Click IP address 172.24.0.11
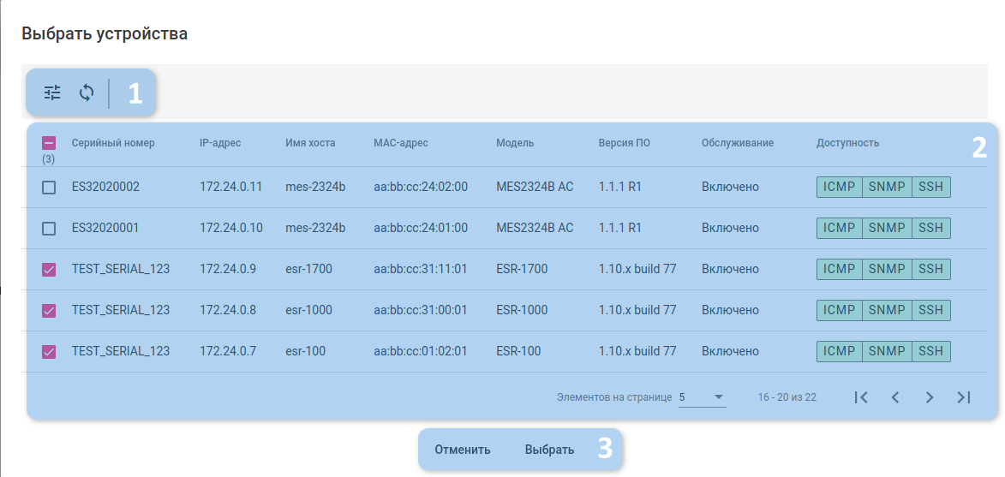 click(230, 187)
